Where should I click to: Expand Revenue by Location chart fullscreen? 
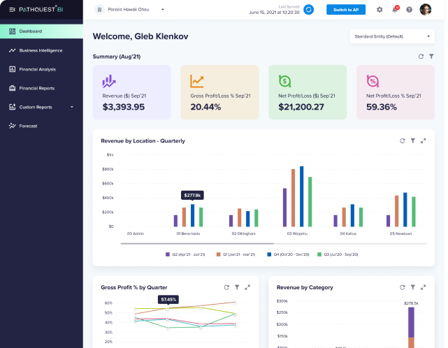424,140
